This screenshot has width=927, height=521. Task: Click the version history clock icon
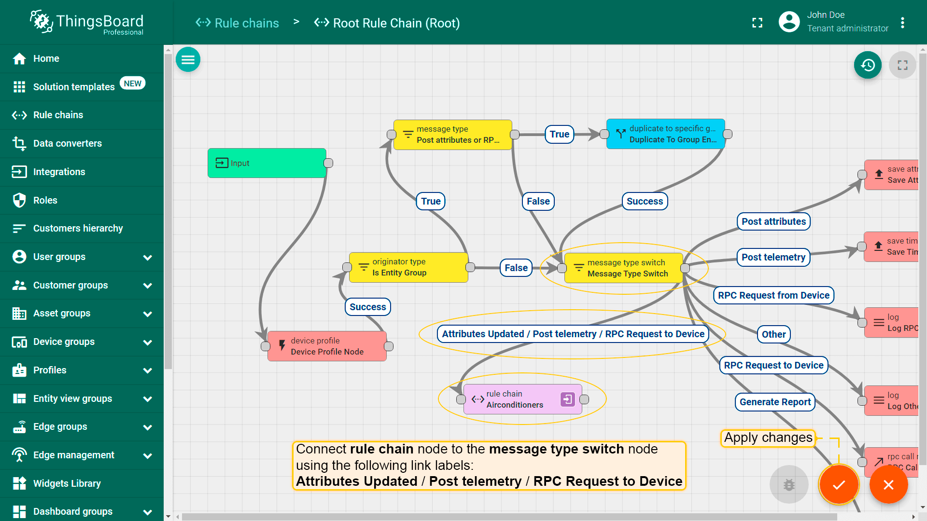868,65
